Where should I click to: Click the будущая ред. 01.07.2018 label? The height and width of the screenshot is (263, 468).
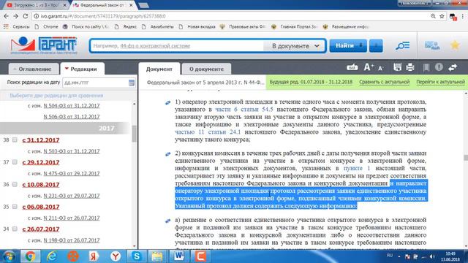click(x=311, y=82)
